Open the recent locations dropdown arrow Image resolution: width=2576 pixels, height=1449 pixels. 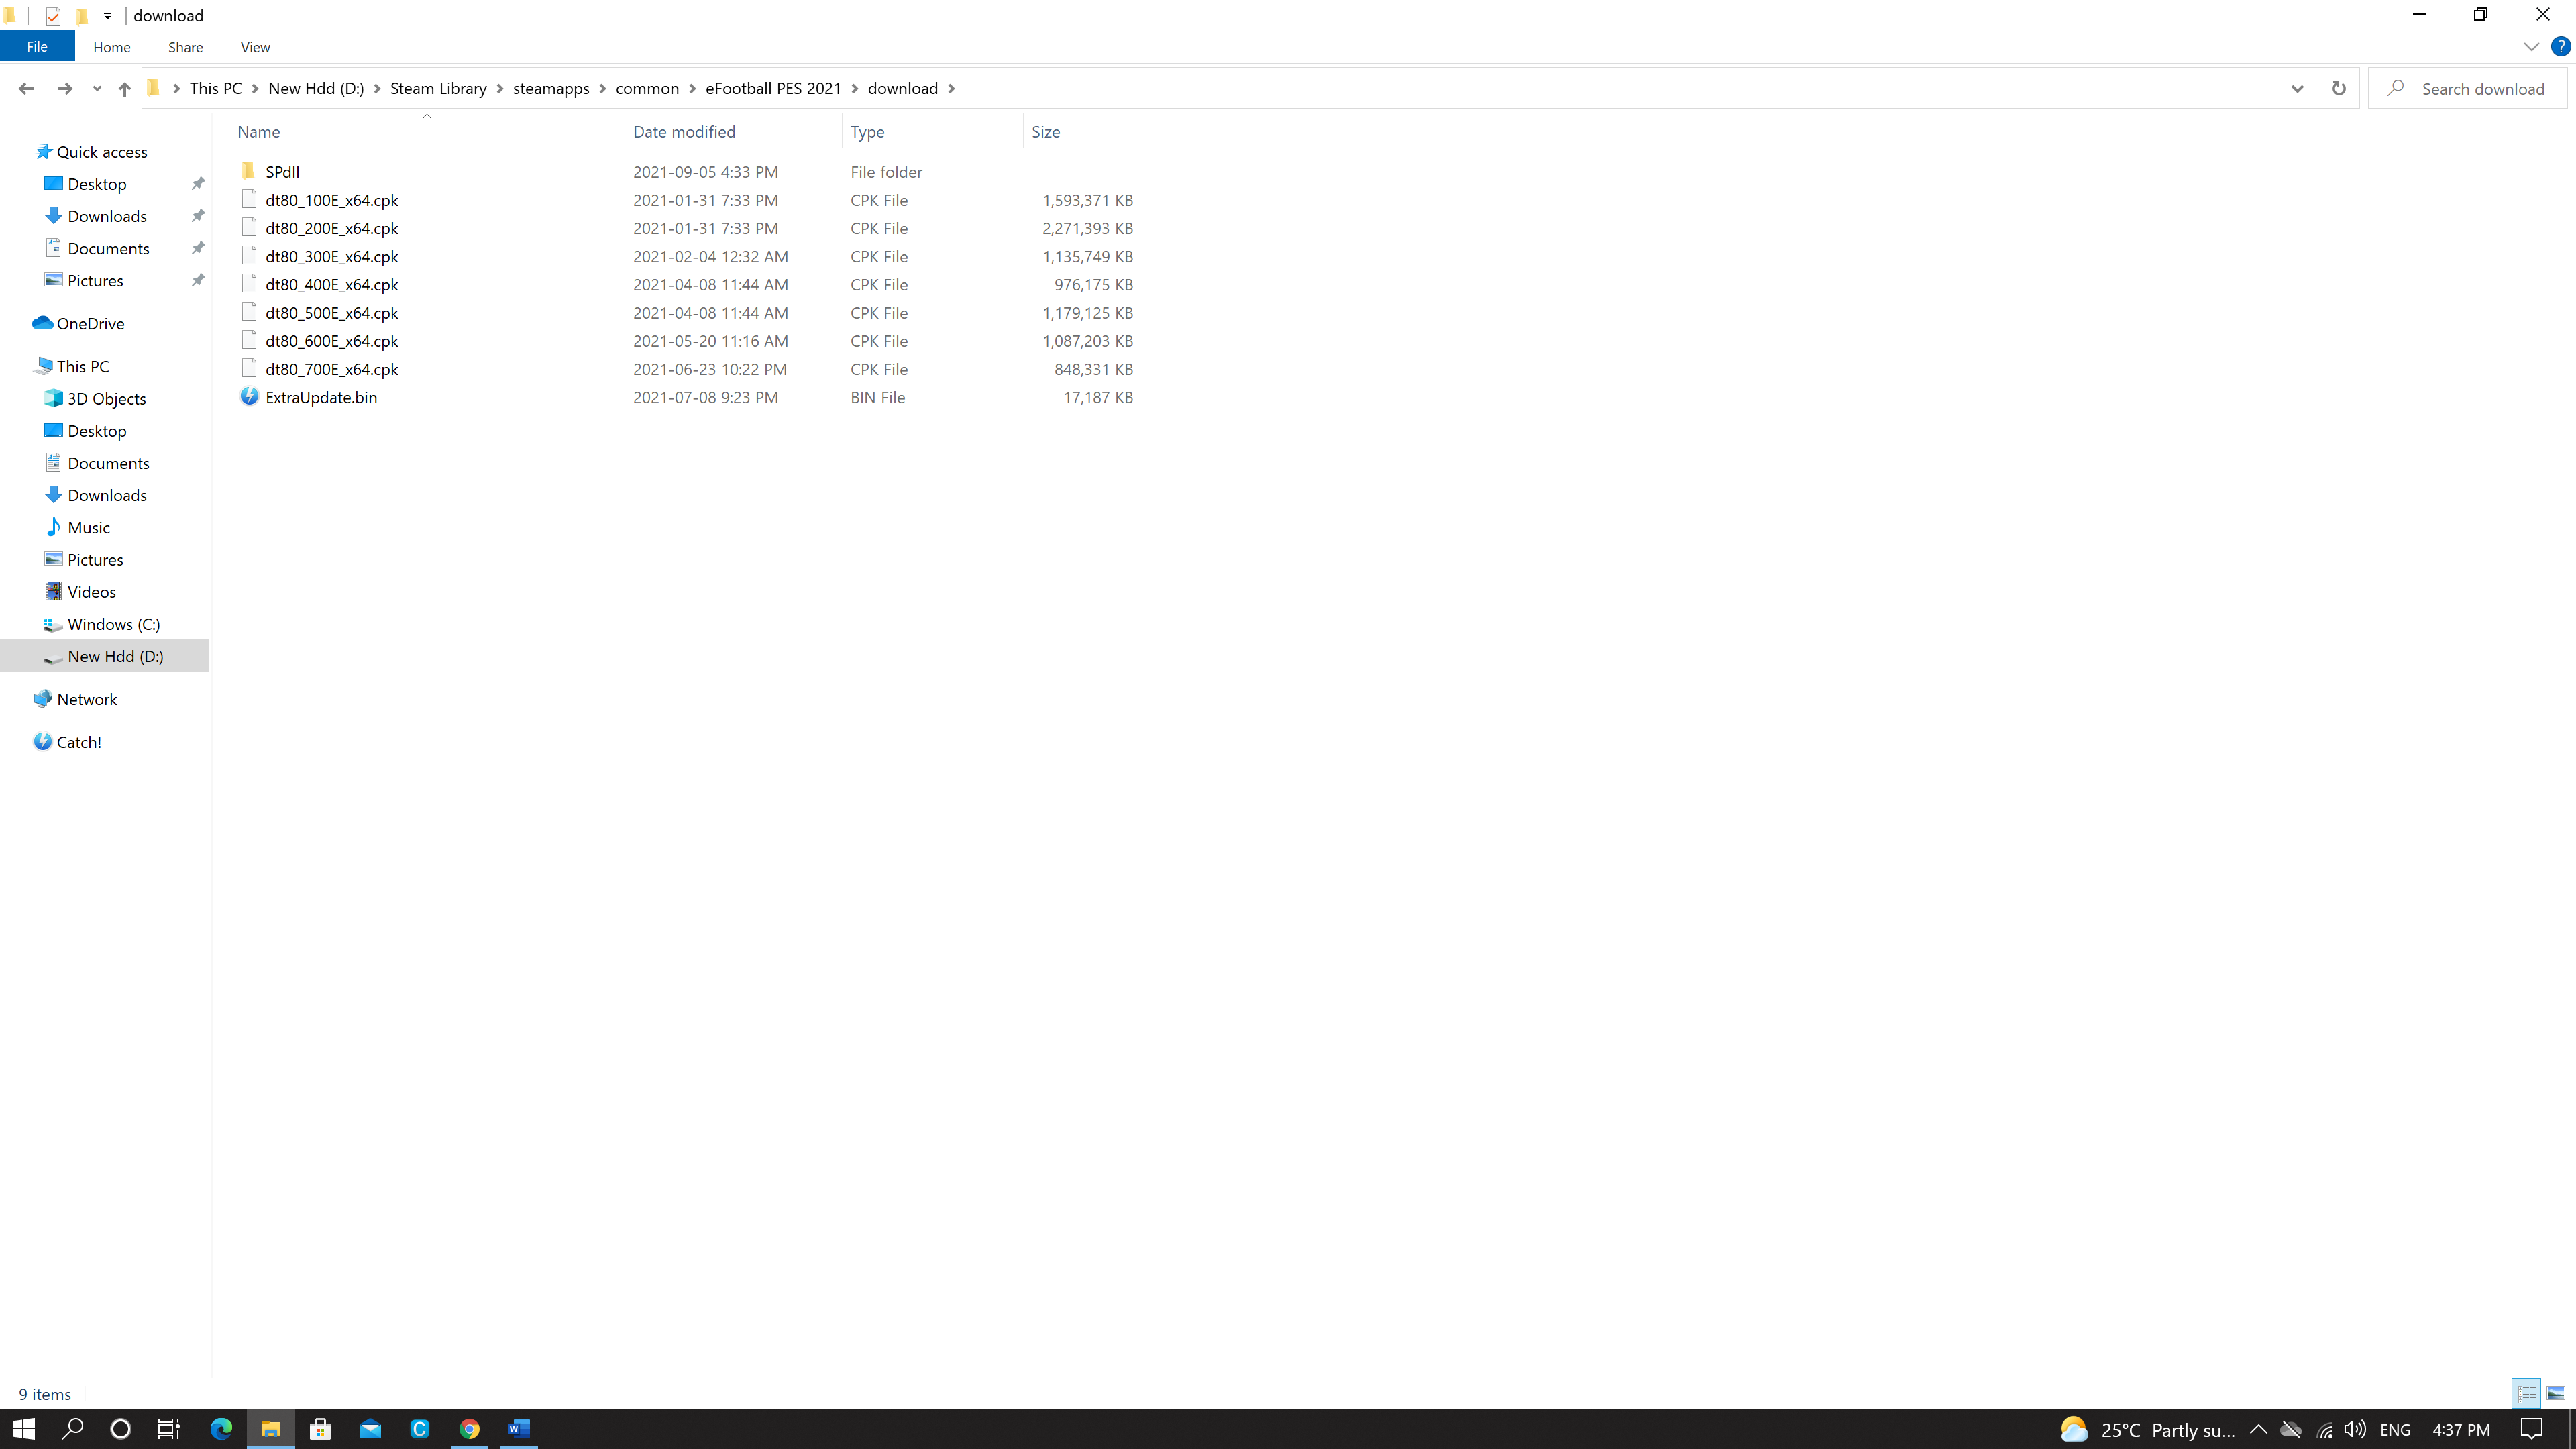pos(97,89)
